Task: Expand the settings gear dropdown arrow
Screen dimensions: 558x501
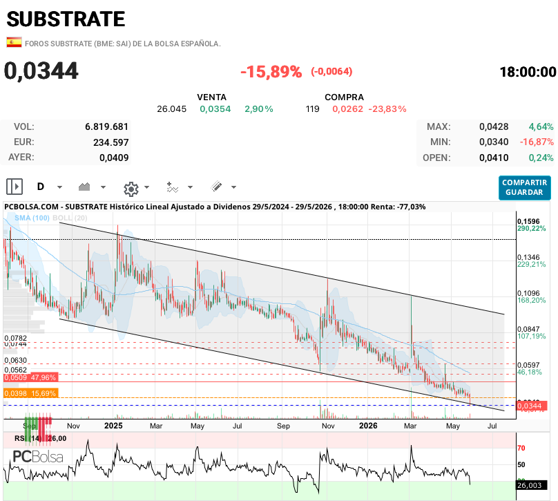Action: 146,187
